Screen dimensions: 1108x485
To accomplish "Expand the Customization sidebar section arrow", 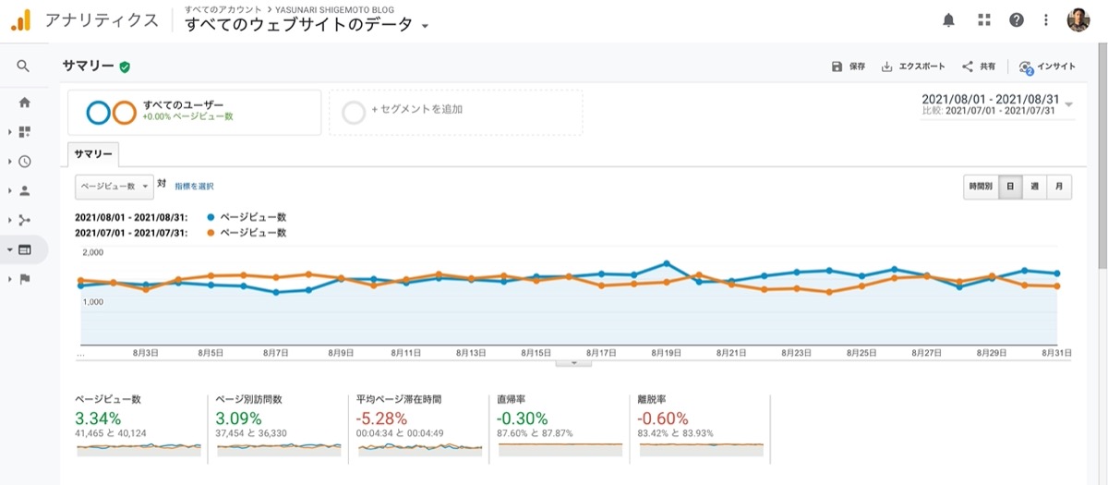I will pos(9,132).
